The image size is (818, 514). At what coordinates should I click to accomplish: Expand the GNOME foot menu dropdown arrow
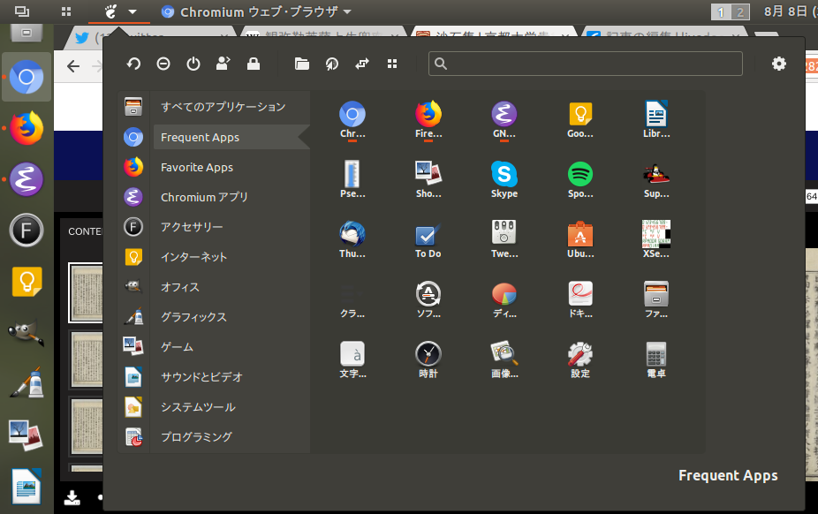[133, 11]
